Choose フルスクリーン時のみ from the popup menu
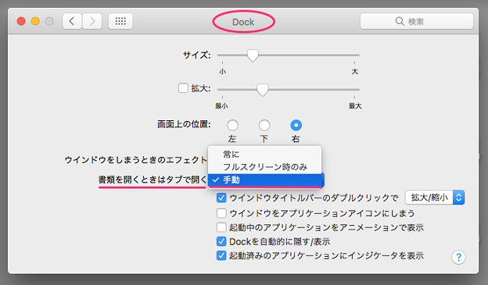The image size is (488, 285). (x=264, y=167)
